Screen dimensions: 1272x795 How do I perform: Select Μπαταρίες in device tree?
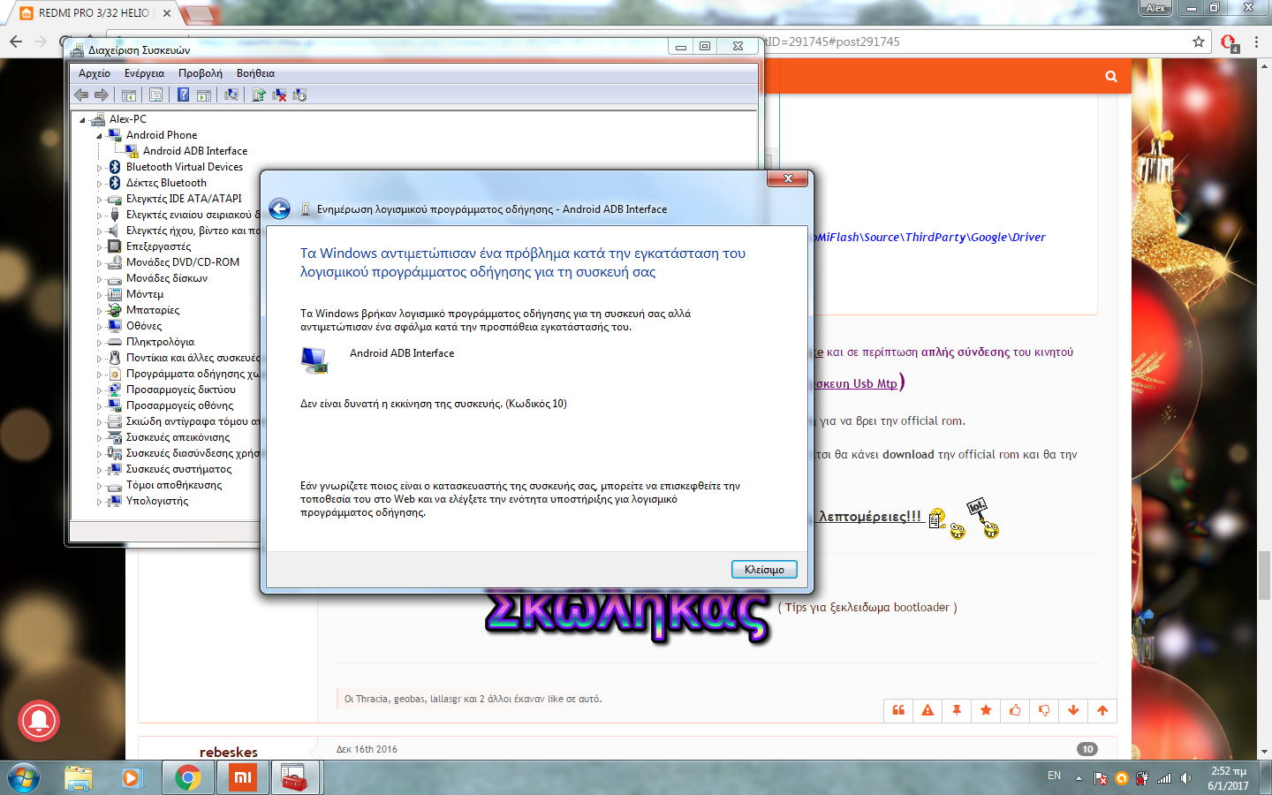[153, 310]
